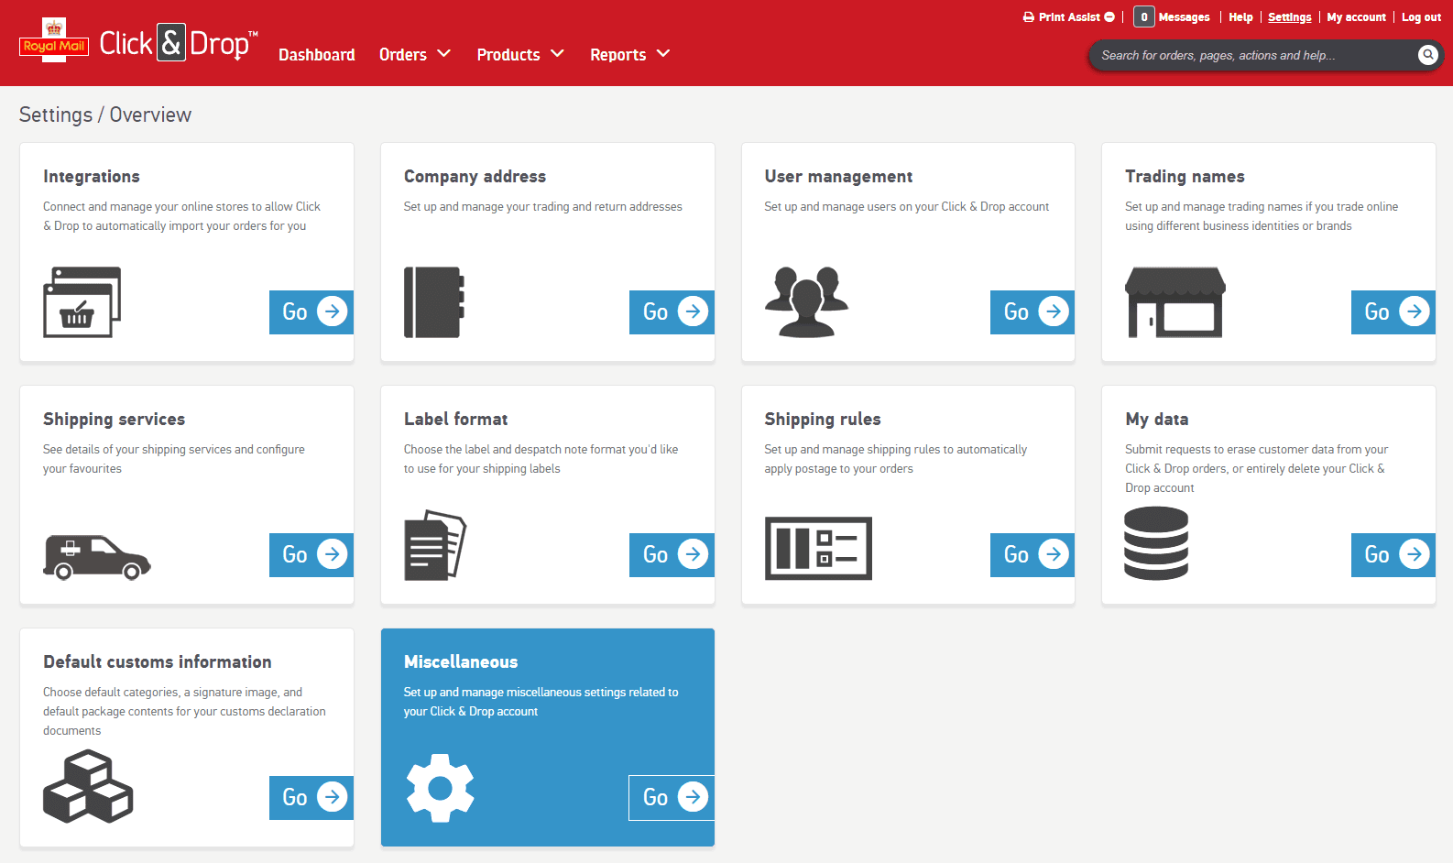The image size is (1453, 863).
Task: Click the Integrations description text
Action: (x=181, y=216)
